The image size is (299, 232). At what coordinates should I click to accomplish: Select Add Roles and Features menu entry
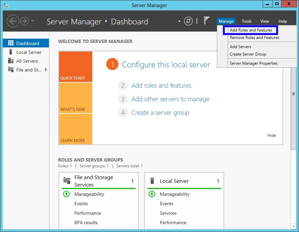click(251, 30)
